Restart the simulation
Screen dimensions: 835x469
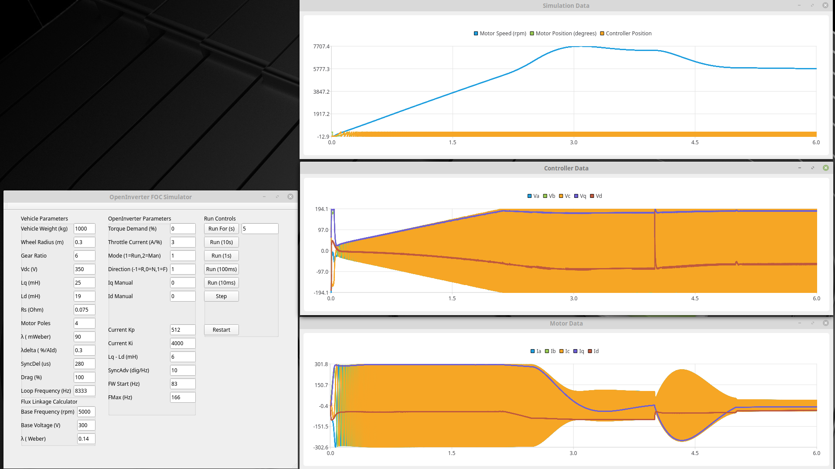pyautogui.click(x=221, y=330)
